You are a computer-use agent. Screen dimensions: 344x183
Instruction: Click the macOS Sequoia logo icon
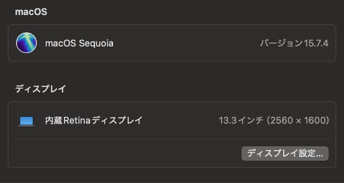[x=26, y=43]
